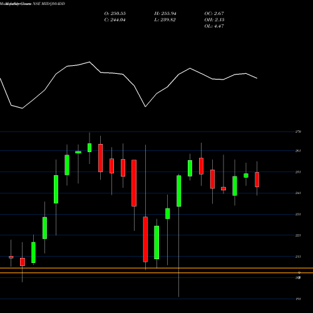Click the 270 price axis label
Image resolution: width=313 pixels, height=313 pixels.
298,131
